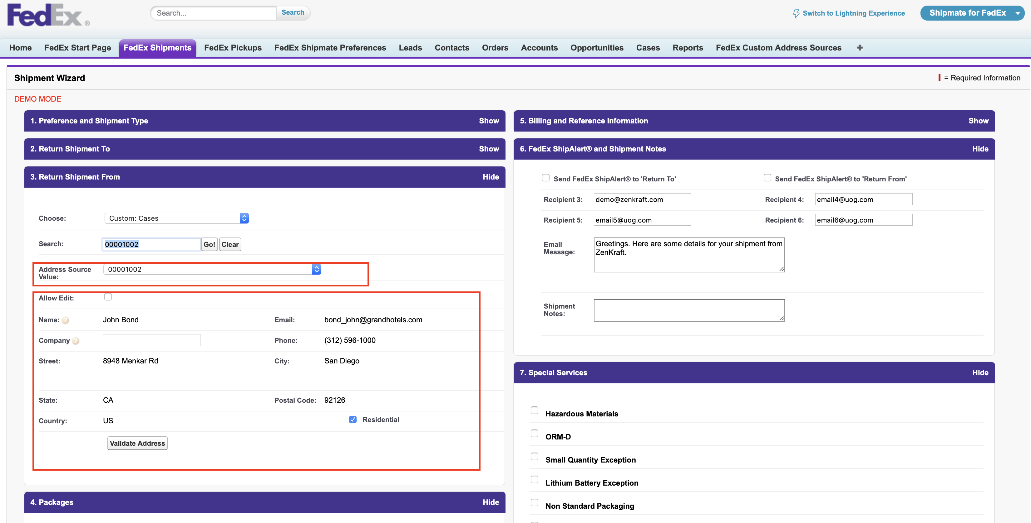Click Switch to Lightning Experience link
Image resolution: width=1031 pixels, height=523 pixels.
point(853,13)
